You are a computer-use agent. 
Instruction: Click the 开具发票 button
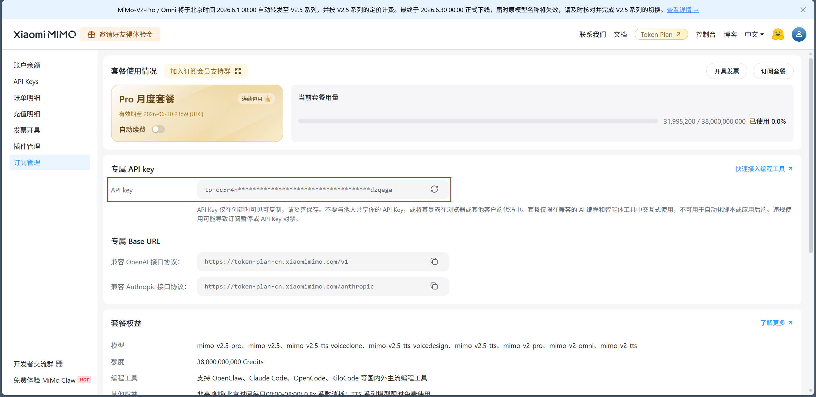click(x=726, y=71)
